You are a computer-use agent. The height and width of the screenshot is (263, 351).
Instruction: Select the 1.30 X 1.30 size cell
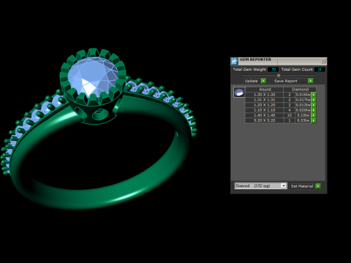pos(265,95)
